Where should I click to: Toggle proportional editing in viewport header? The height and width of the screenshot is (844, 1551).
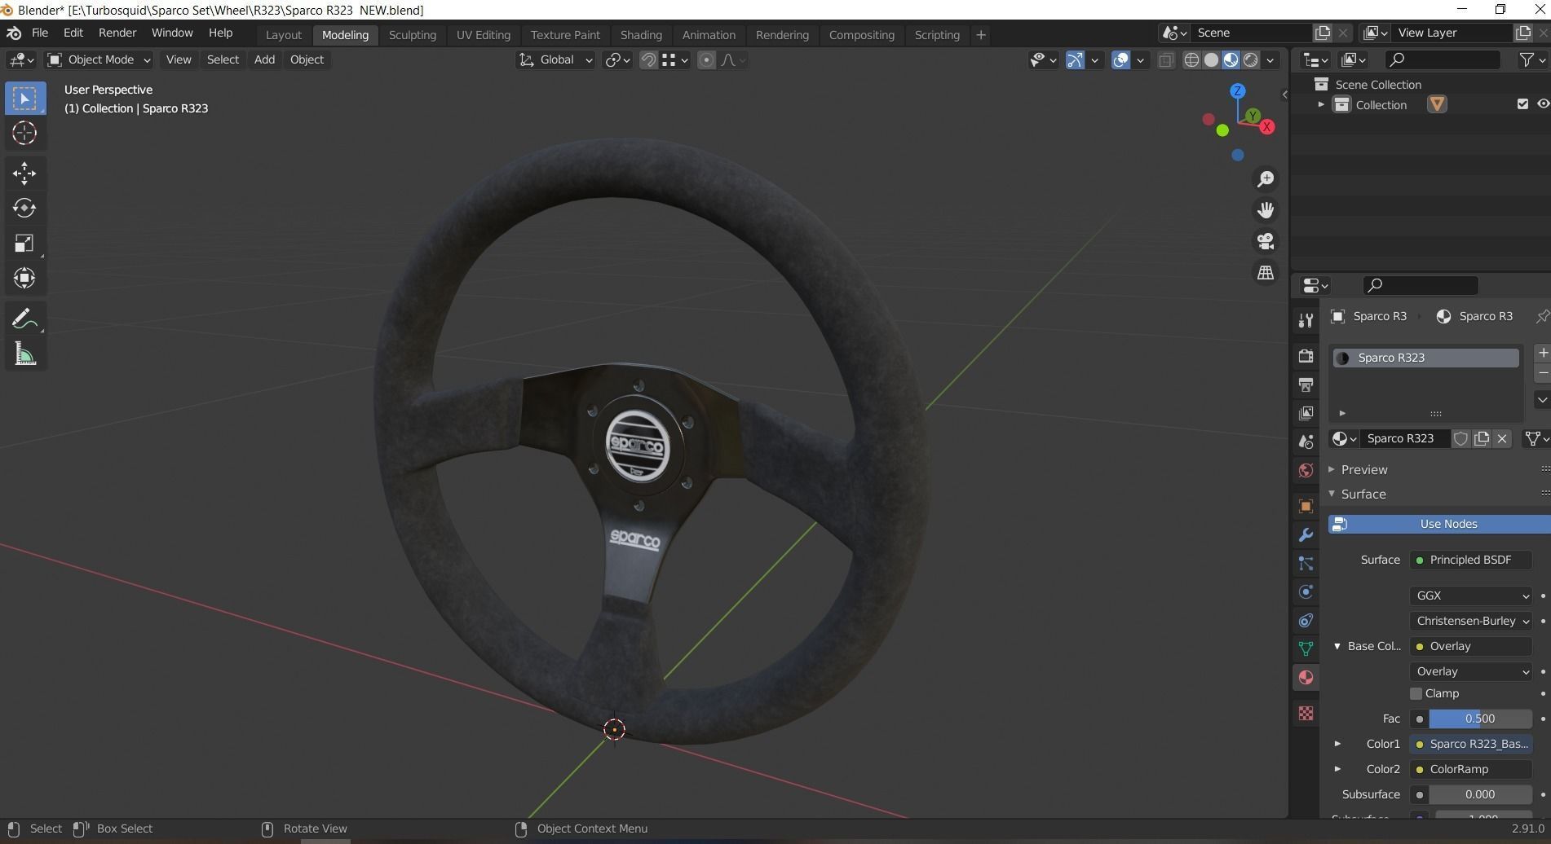[x=706, y=59]
